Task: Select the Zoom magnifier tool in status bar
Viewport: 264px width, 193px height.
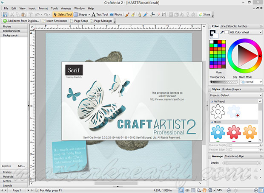Action: pos(199,190)
